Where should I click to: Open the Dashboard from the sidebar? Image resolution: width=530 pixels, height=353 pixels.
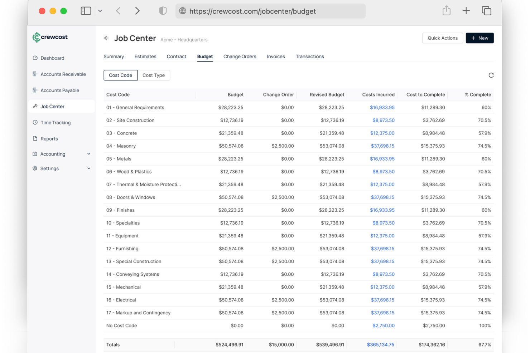coord(52,58)
